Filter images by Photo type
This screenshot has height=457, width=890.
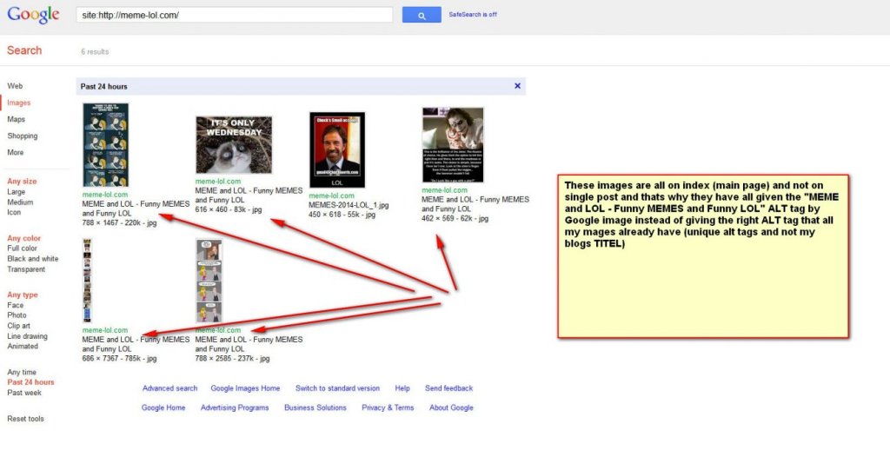pyautogui.click(x=17, y=315)
